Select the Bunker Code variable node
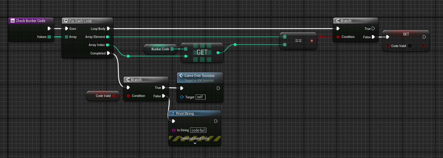Image resolution: width=443 pixels, height=158 pixels. (x=160, y=49)
